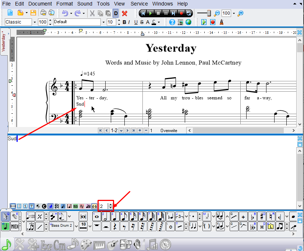Click the zoom slider handle

point(209,13)
